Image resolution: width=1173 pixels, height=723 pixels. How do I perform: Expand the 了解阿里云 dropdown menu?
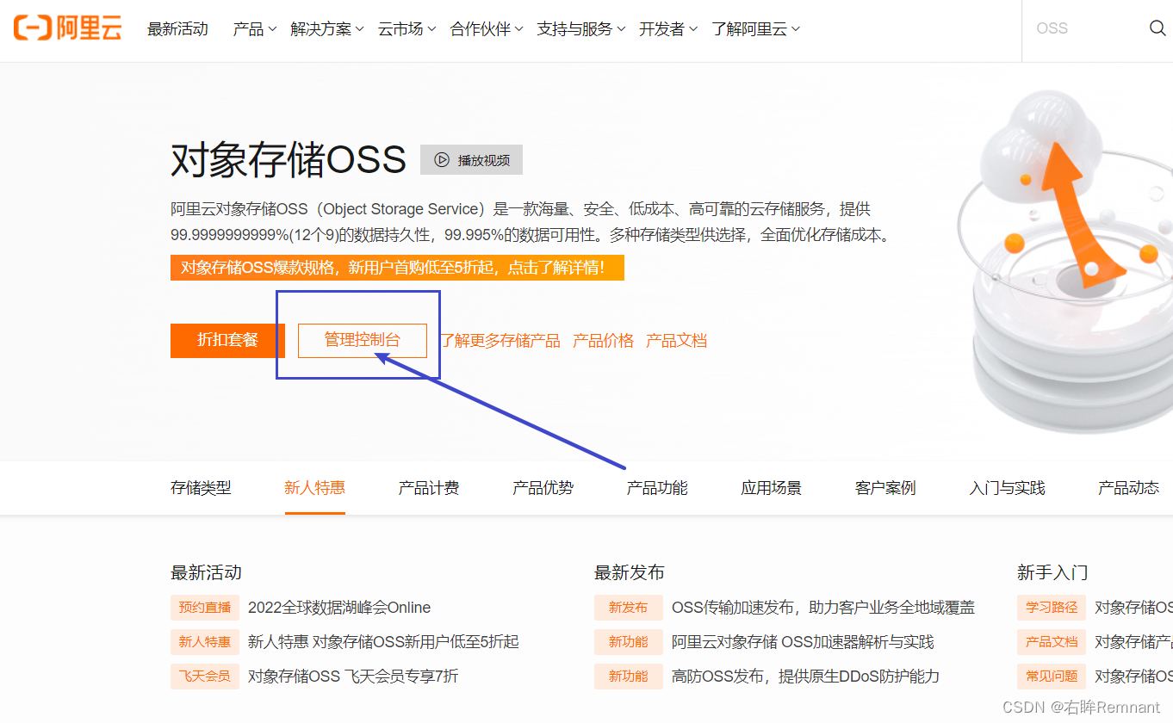point(756,29)
